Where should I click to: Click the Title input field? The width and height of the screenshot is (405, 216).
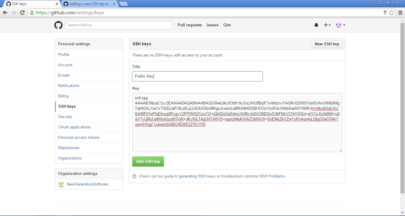pyautogui.click(x=197, y=76)
